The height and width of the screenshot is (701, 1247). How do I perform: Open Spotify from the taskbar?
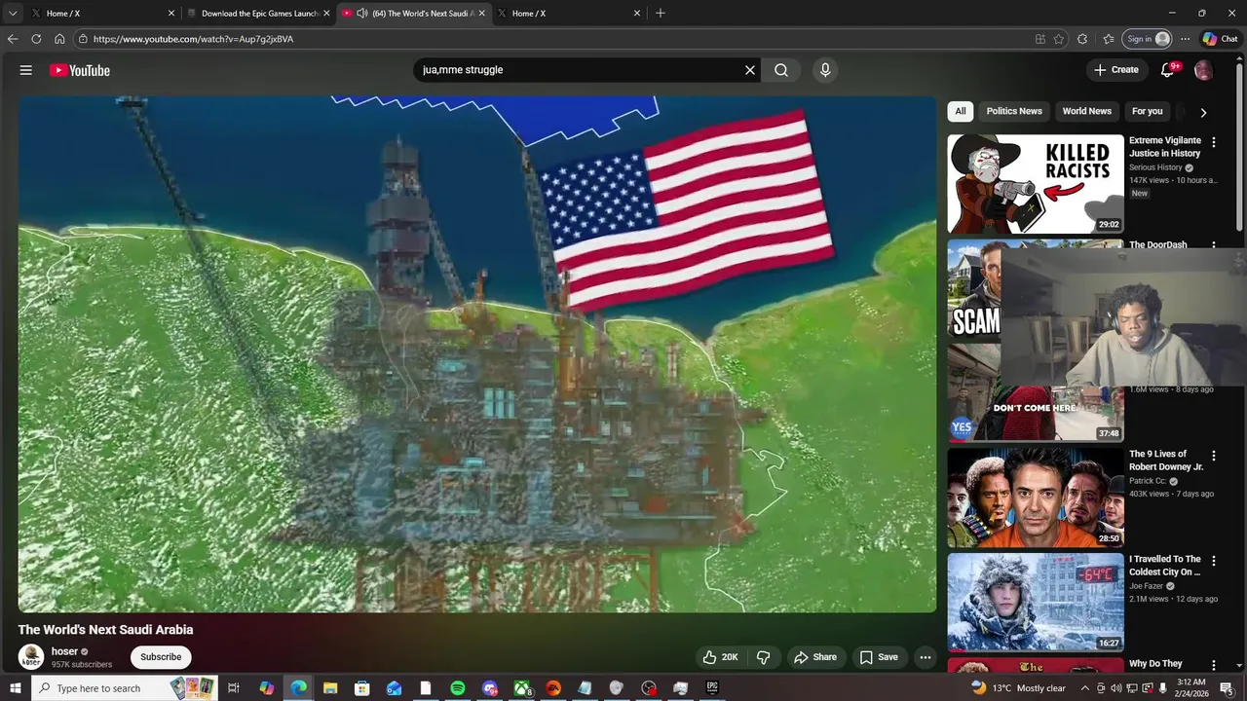point(458,688)
